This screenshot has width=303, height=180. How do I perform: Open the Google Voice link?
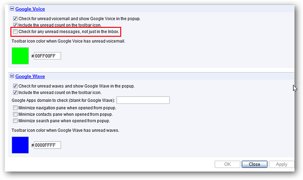(x=30, y=9)
